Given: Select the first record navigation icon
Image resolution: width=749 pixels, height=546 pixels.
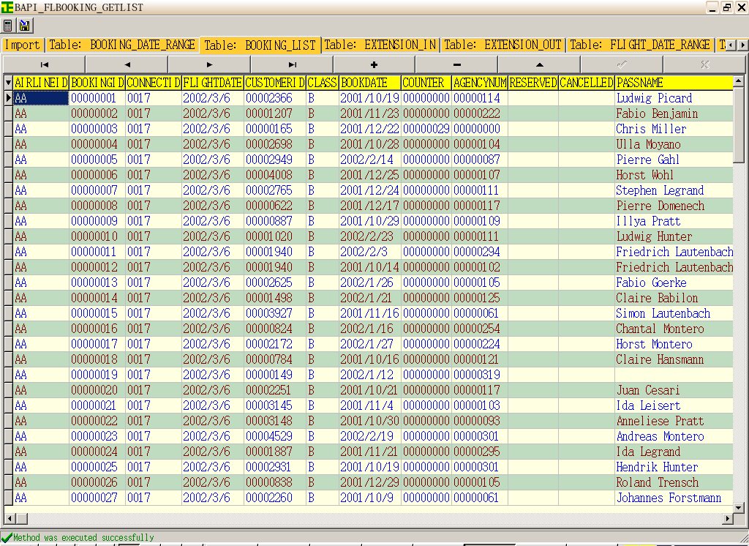Looking at the screenshot, I should [x=43, y=64].
